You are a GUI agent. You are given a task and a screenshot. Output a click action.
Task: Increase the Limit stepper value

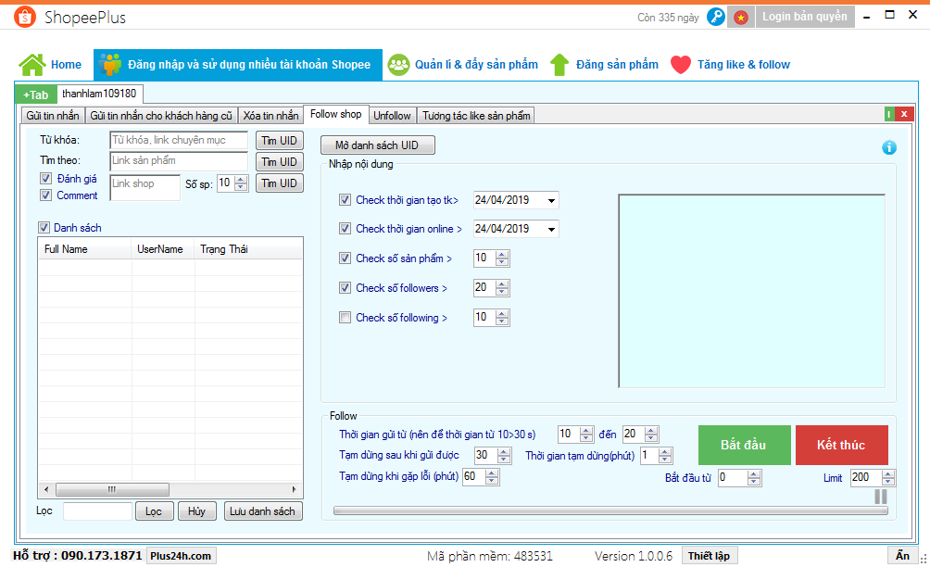pos(889,473)
